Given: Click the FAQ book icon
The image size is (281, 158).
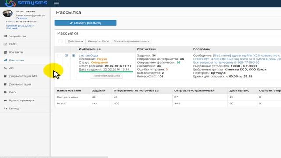Looking at the screenshot, I should click(x=5, y=92).
